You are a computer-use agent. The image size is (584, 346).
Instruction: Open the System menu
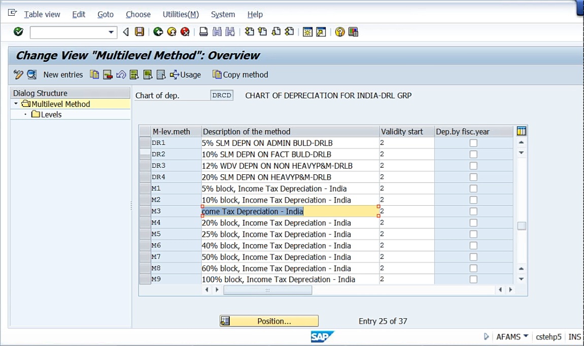[x=223, y=15]
